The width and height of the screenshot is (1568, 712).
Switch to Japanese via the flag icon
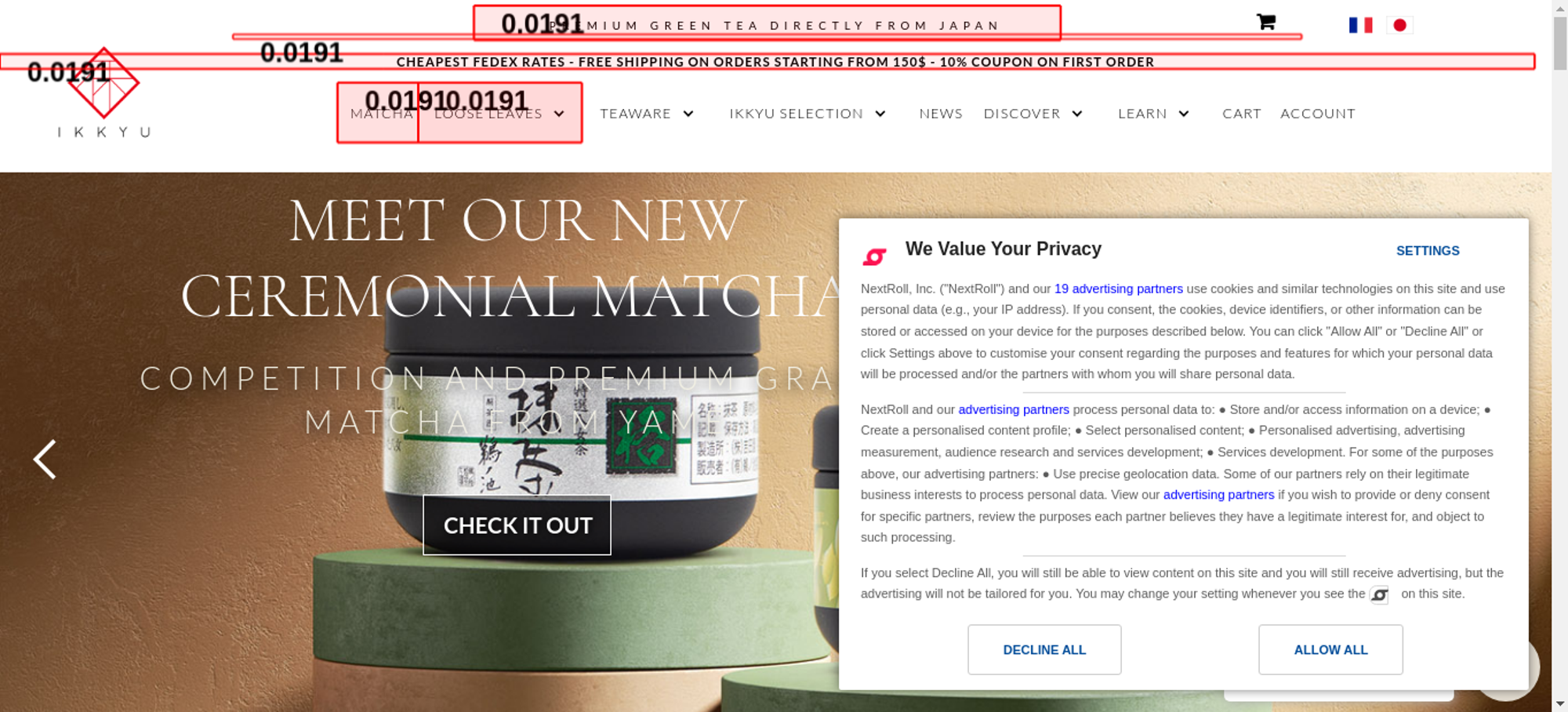1399,25
